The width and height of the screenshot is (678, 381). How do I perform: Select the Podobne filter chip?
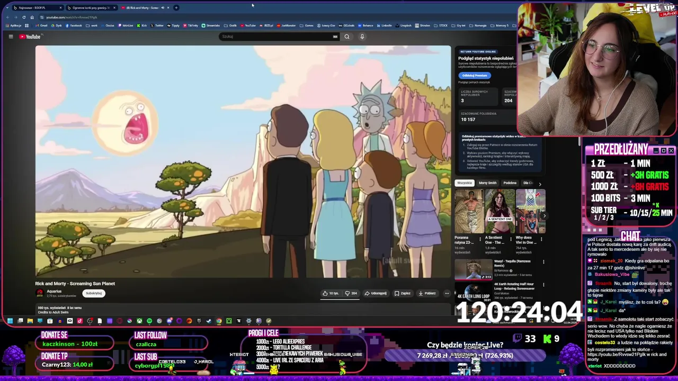tap(510, 183)
